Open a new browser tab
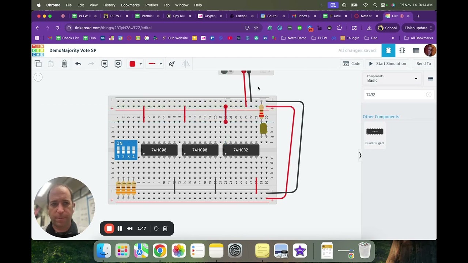The width and height of the screenshot is (468, 263). click(x=418, y=16)
